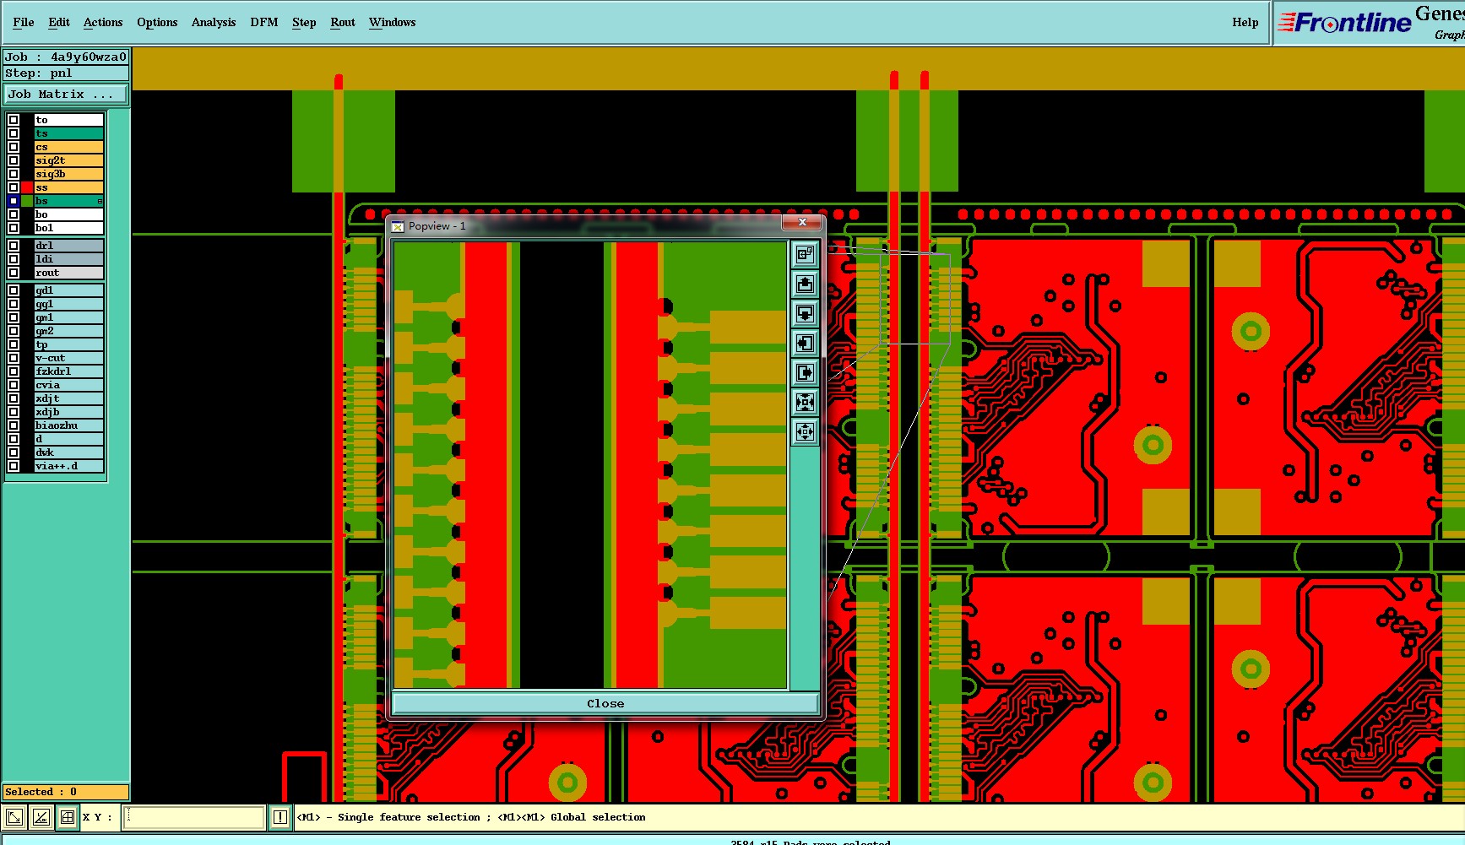The image size is (1465, 845).
Task: Click the zoom-out arrows icon in Popview
Action: pos(805,431)
